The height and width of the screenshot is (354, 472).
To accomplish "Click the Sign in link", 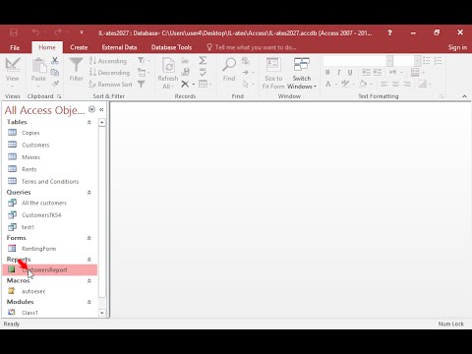I will 457,47.
